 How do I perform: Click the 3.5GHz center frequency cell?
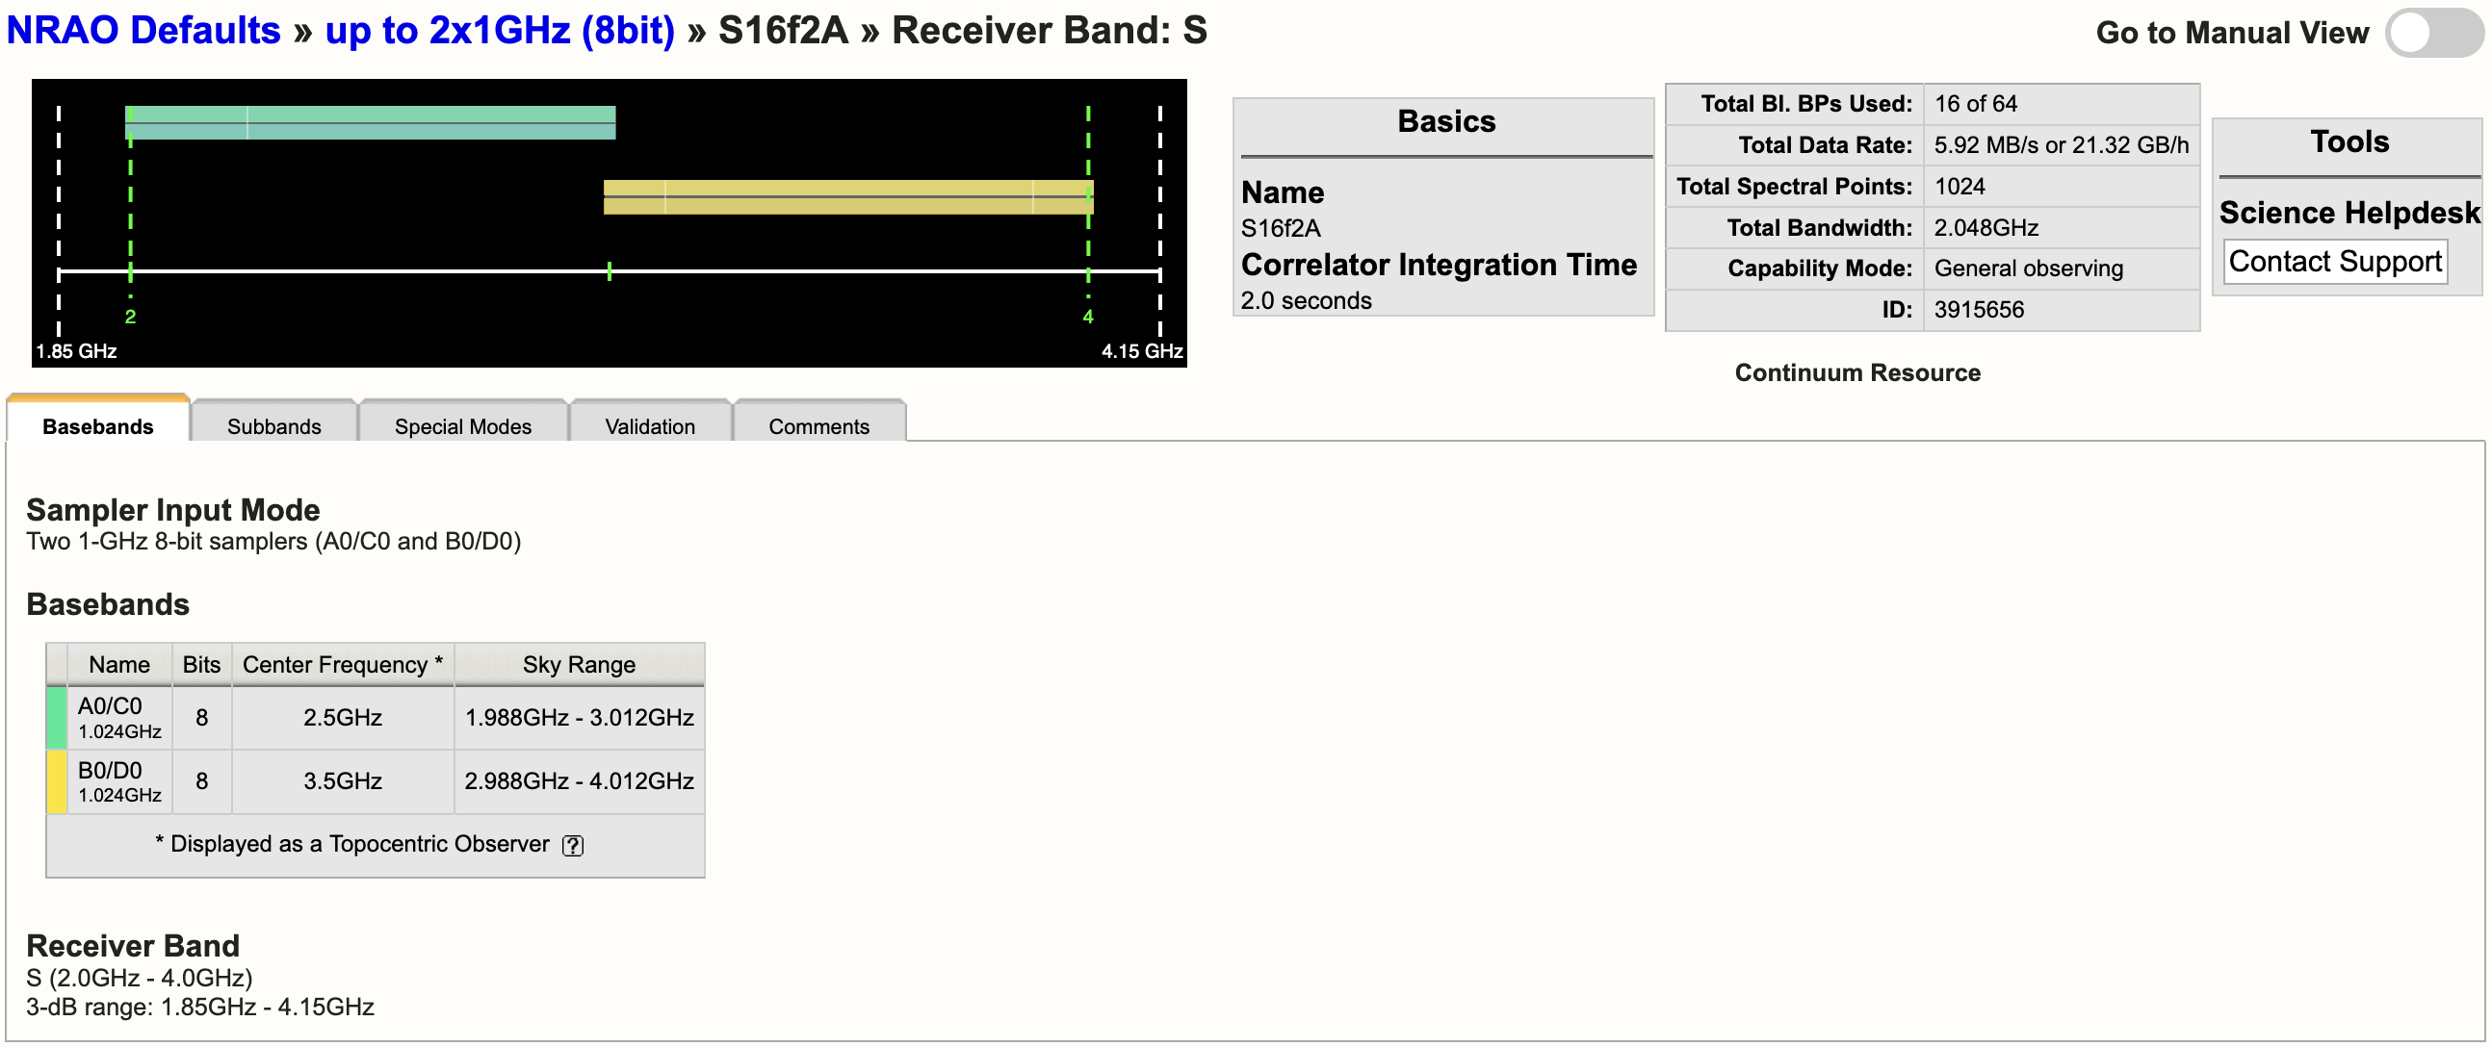[343, 781]
